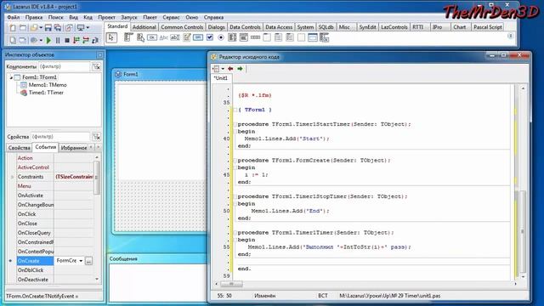
Task: Switch to Common Controls palette tab
Action: point(182,26)
